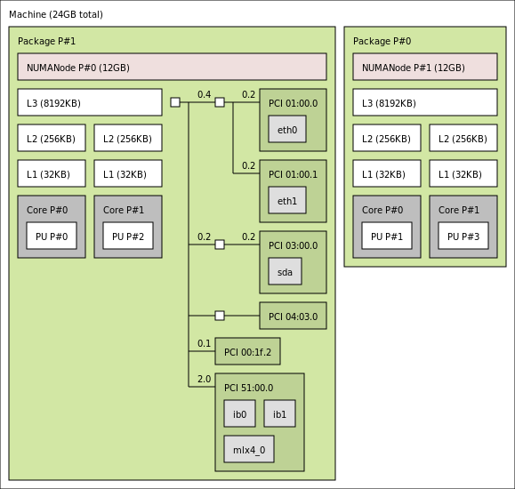This screenshot has width=515, height=489.
Task: Select L1 (32KB) above PU P#3
Action: click(x=463, y=173)
